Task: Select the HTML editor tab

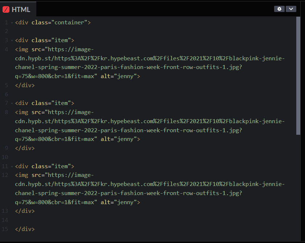Action: (x=18, y=9)
